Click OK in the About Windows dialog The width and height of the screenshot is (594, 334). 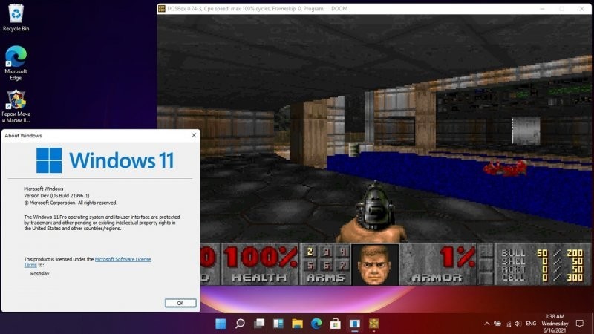(180, 303)
